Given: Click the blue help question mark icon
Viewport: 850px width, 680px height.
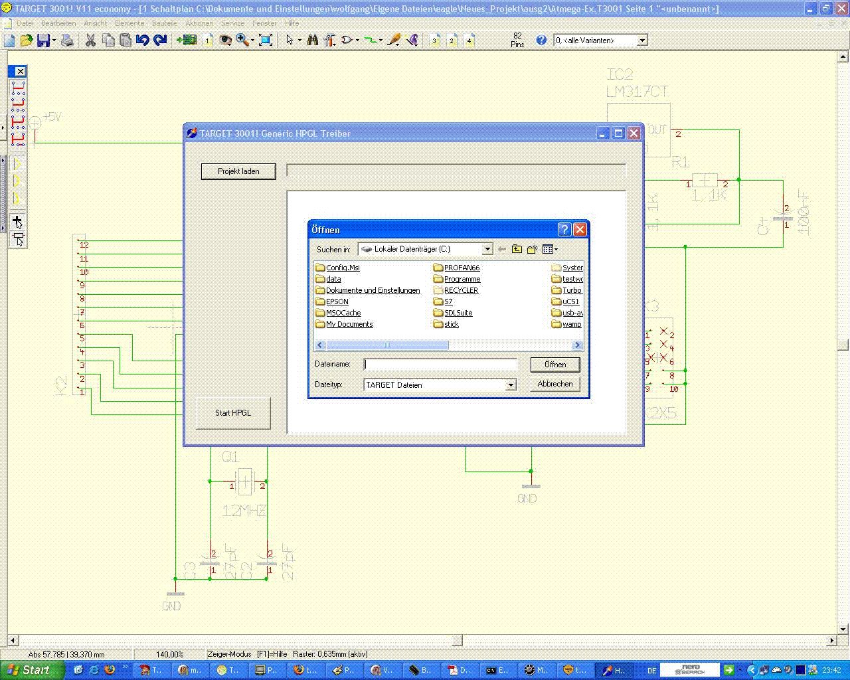Looking at the screenshot, I should (541, 41).
